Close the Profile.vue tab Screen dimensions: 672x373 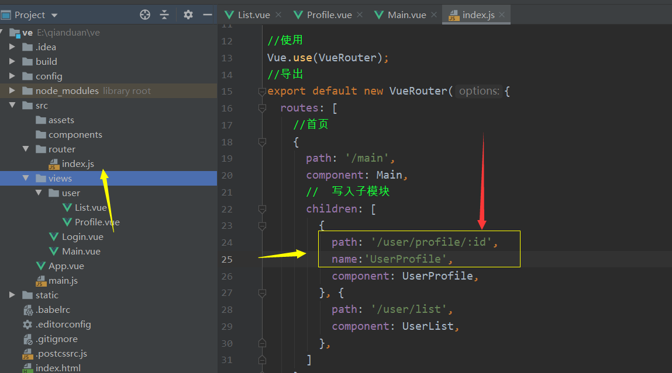360,15
